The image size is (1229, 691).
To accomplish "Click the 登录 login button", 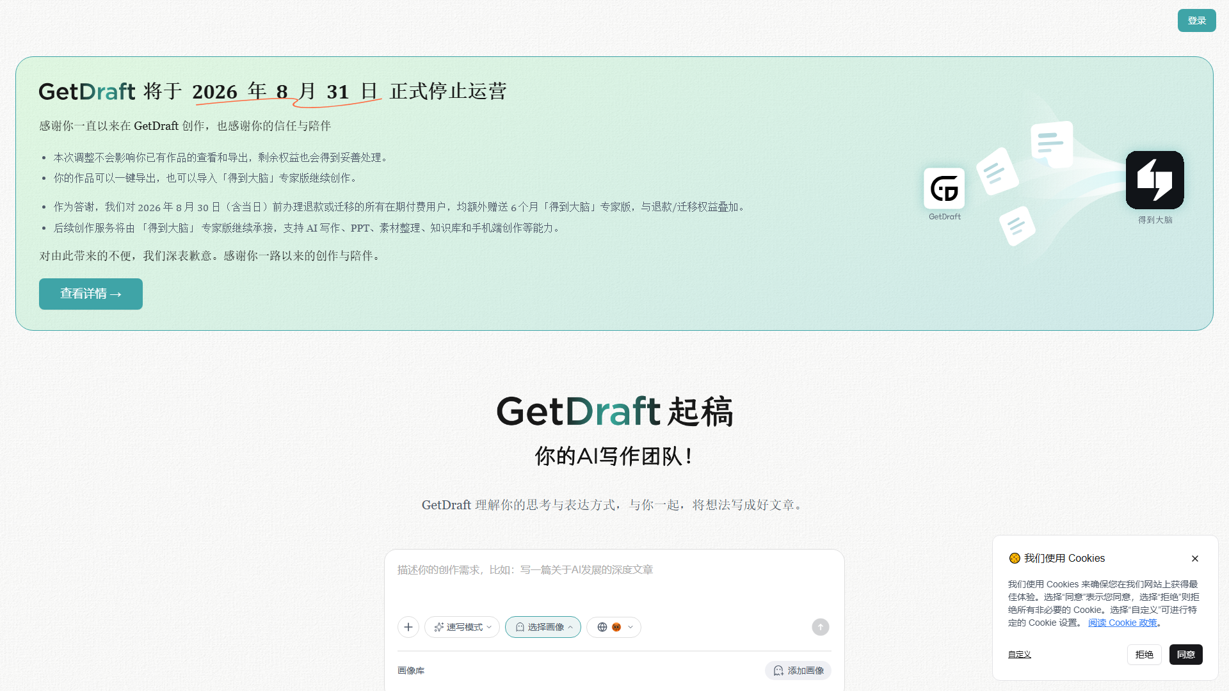I will coord(1196,20).
